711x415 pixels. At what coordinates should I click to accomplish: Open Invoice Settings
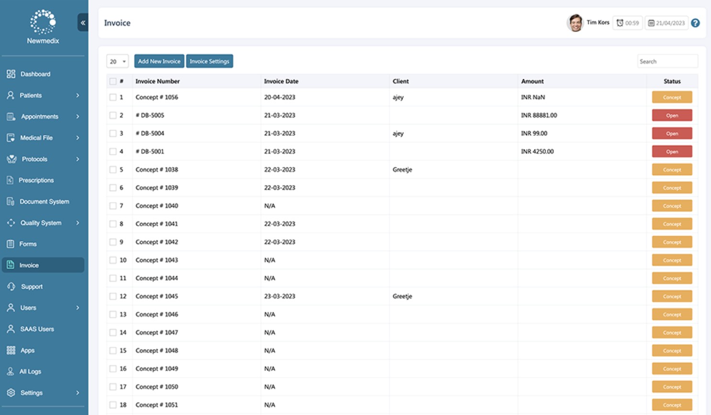(209, 61)
